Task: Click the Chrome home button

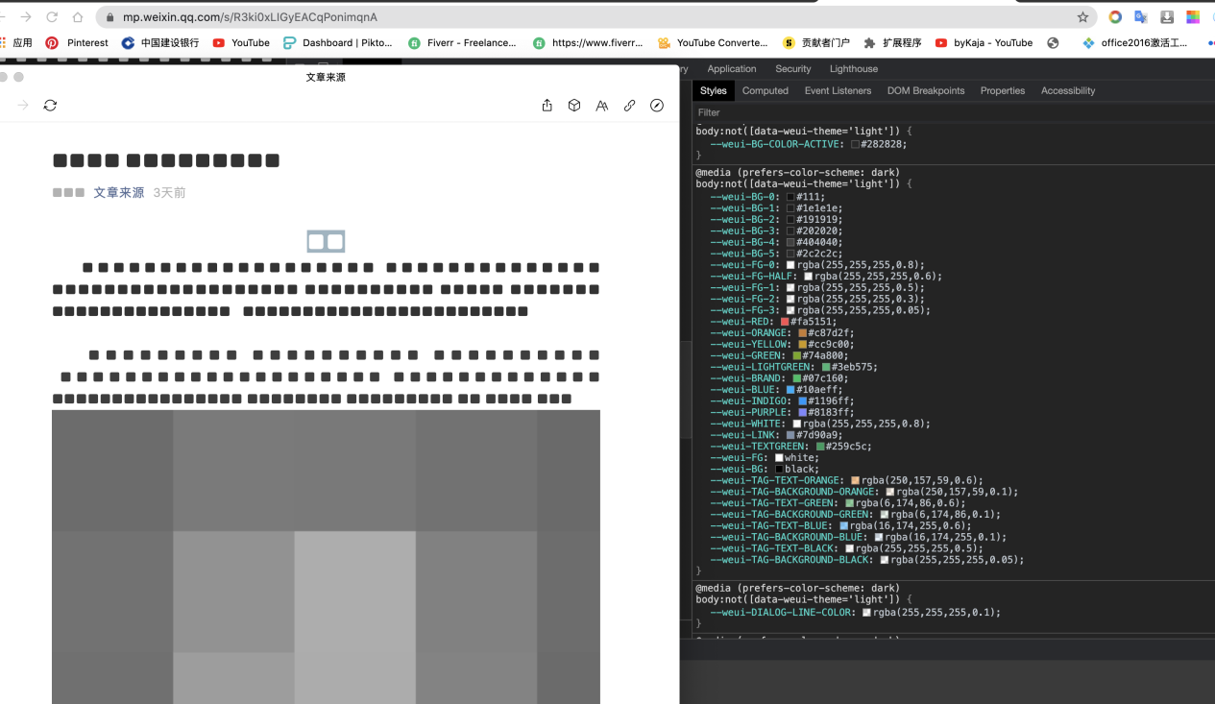Action: click(78, 17)
